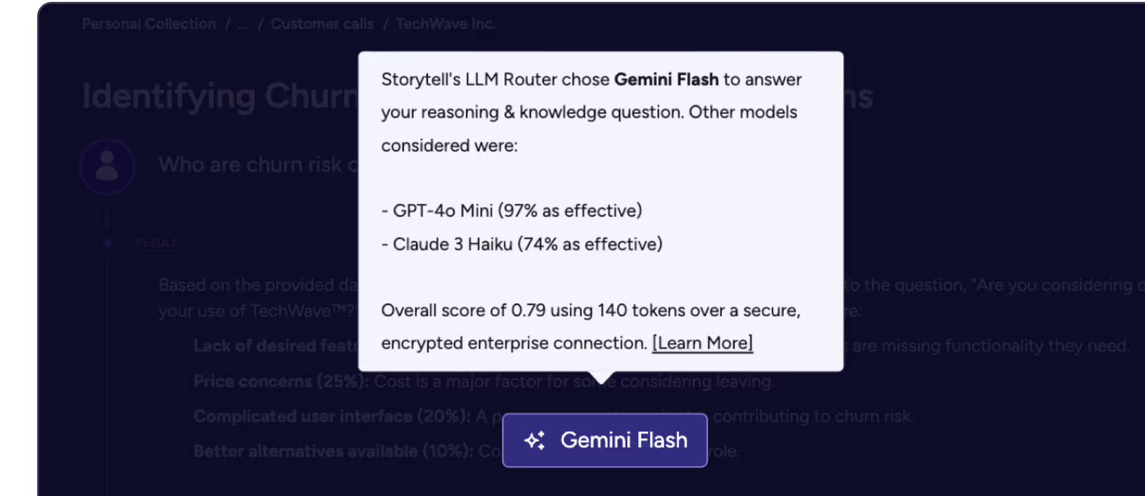Click the Price concerns (25%) item
Image resolution: width=1145 pixels, height=496 pixels.
click(281, 381)
